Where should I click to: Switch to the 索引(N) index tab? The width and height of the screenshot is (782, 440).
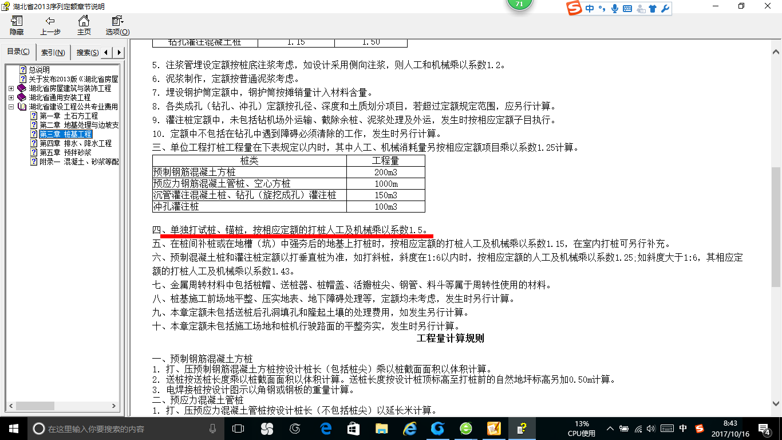(x=53, y=53)
